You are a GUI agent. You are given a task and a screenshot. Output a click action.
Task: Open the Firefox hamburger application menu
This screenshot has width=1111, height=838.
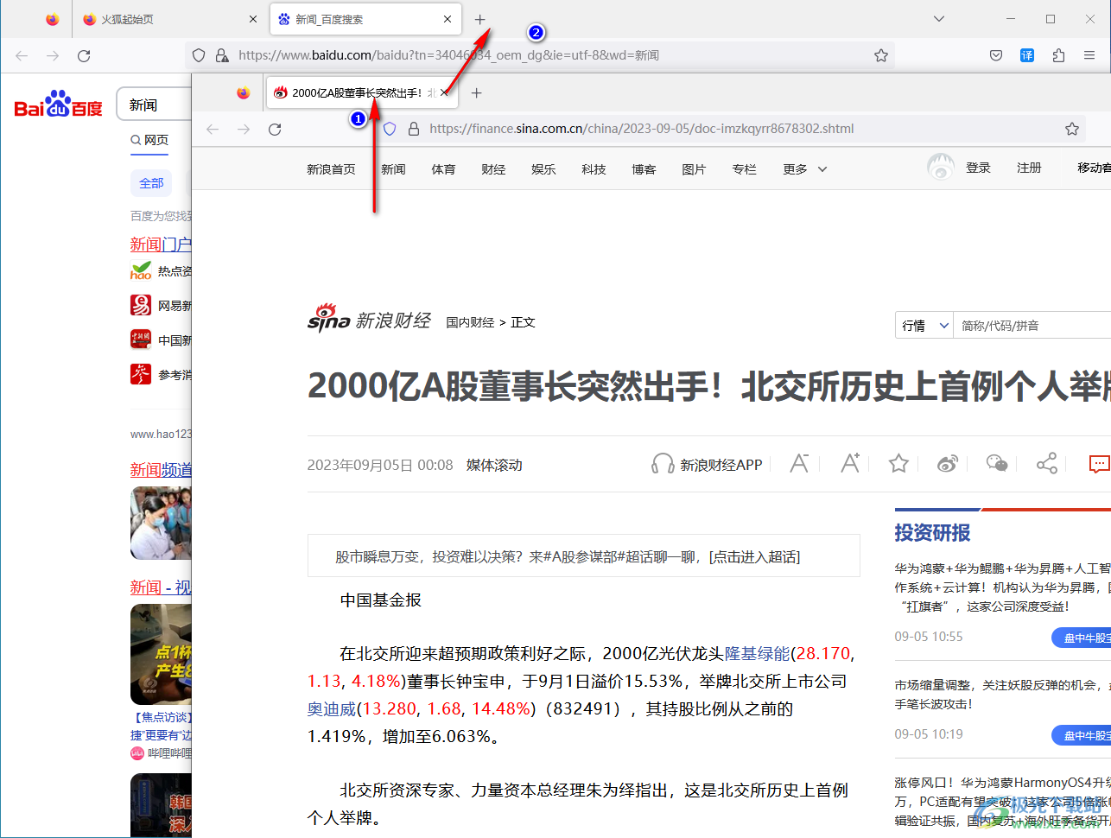click(x=1089, y=55)
